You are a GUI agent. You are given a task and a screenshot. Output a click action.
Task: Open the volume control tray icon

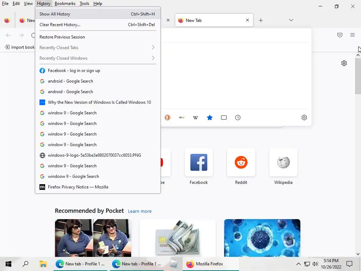click(315, 264)
